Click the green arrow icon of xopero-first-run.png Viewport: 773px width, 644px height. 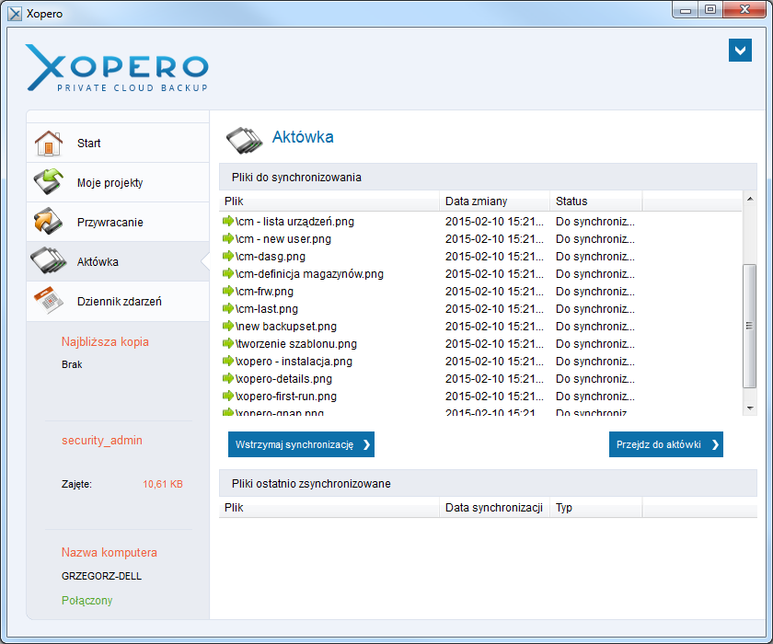tap(228, 397)
